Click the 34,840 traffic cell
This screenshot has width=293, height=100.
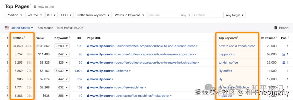click(18, 46)
